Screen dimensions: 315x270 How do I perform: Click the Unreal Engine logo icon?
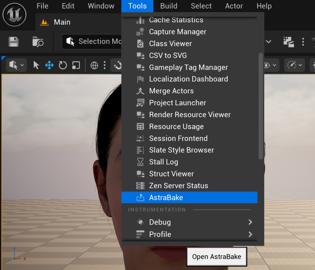(x=14, y=14)
